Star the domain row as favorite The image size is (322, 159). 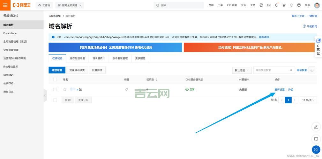click(x=65, y=89)
